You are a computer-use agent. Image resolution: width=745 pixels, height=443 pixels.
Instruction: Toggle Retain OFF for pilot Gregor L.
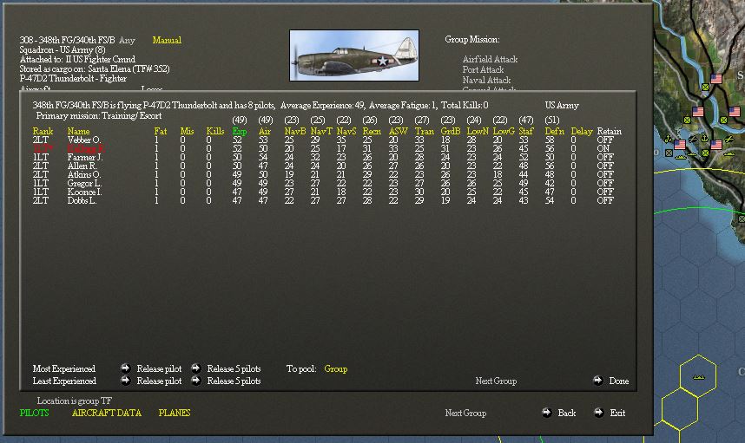pos(605,183)
